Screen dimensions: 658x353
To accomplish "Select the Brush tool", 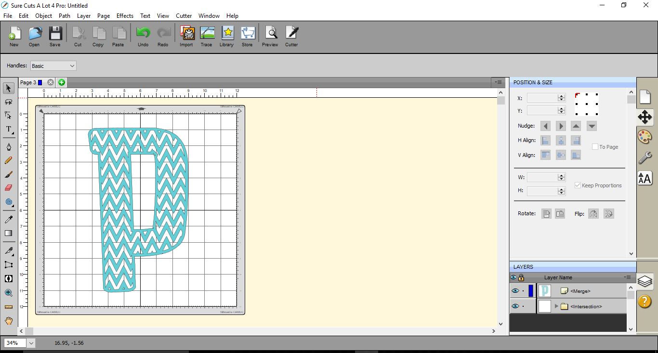I will (x=9, y=174).
